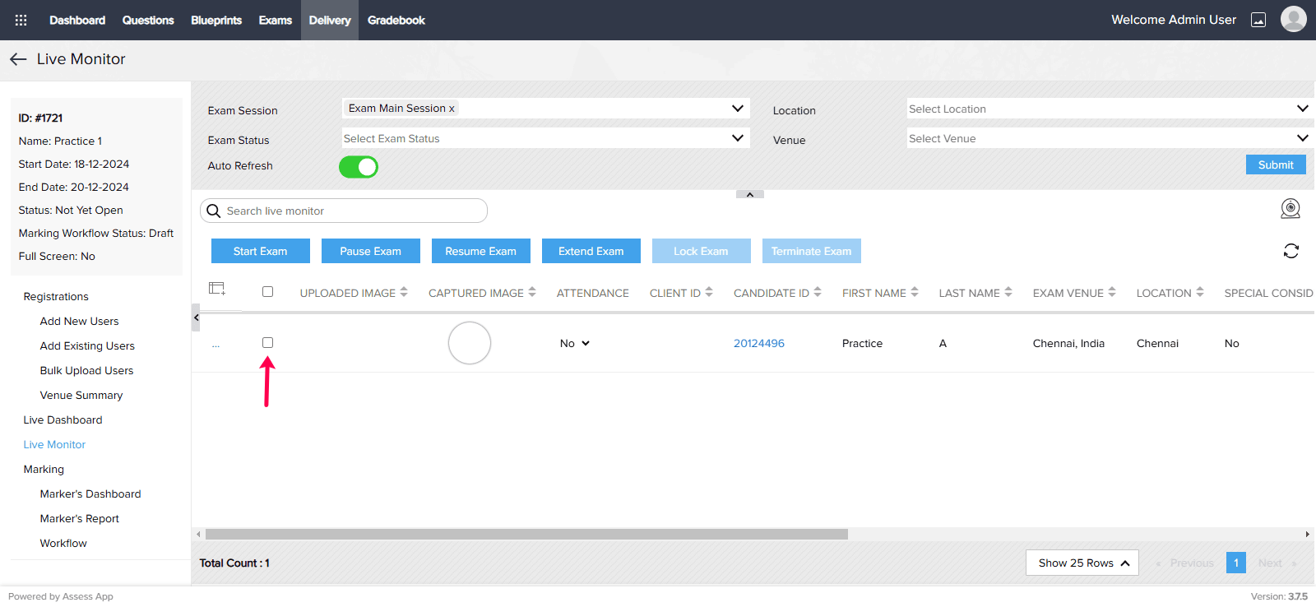Expand the Select Location dropdown

click(1107, 109)
